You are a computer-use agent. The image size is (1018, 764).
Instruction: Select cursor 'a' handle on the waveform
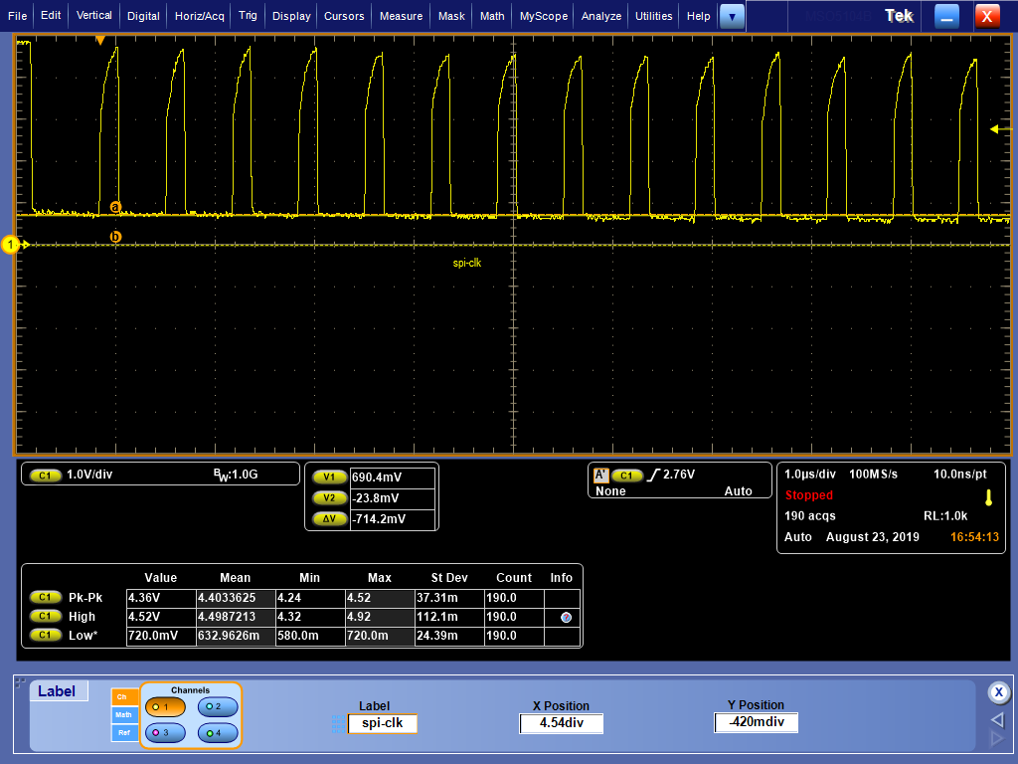coord(115,207)
